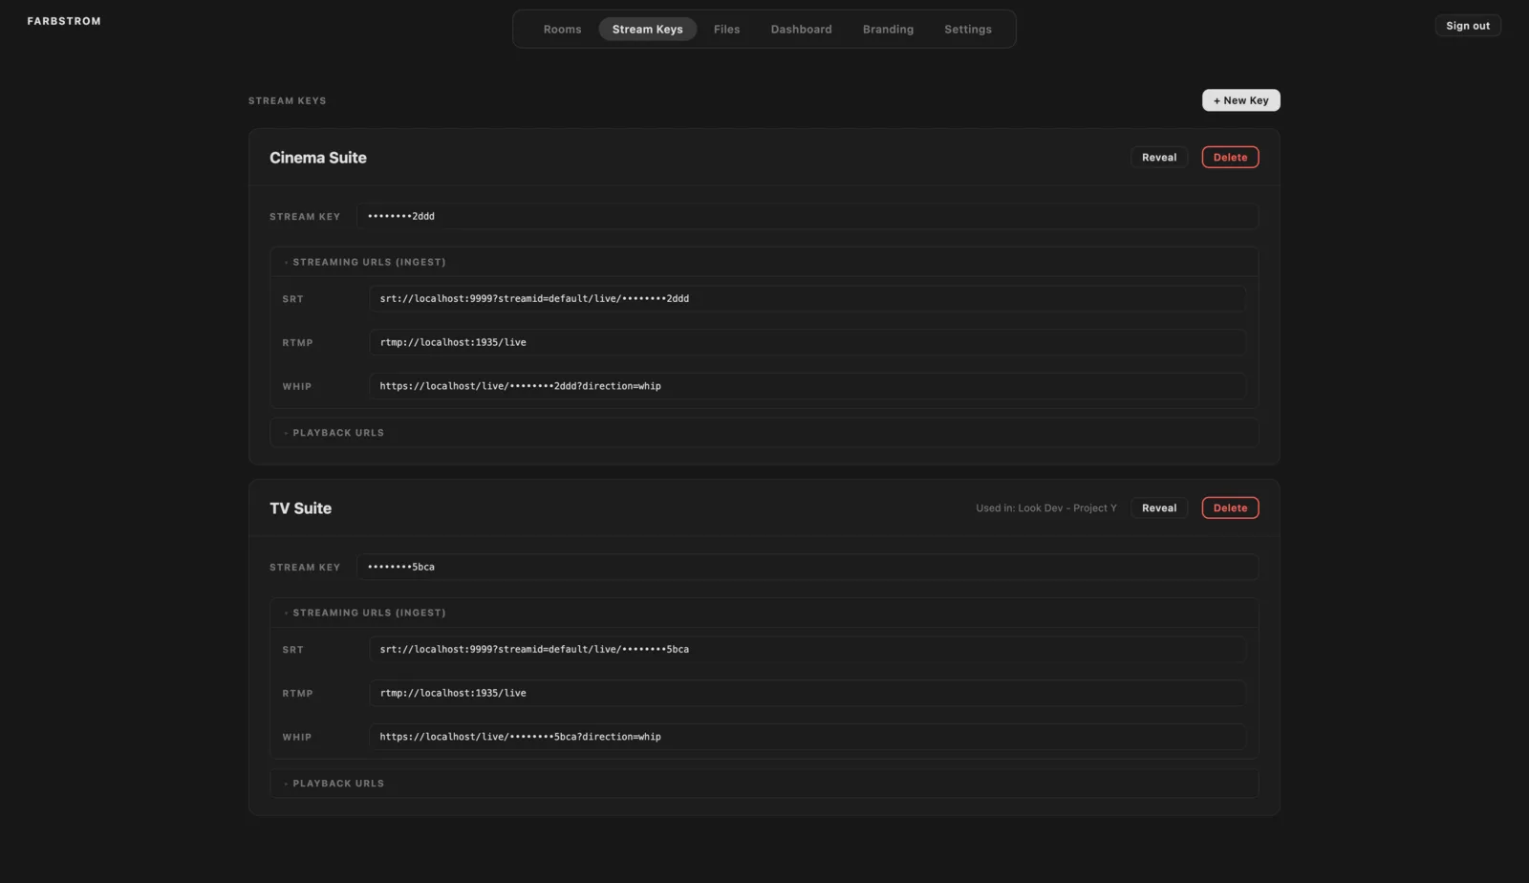Delete the Cinema Suite key
The height and width of the screenshot is (883, 1529).
point(1230,158)
